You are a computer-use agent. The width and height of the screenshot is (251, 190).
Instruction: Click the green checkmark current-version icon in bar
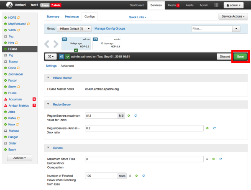68,57
